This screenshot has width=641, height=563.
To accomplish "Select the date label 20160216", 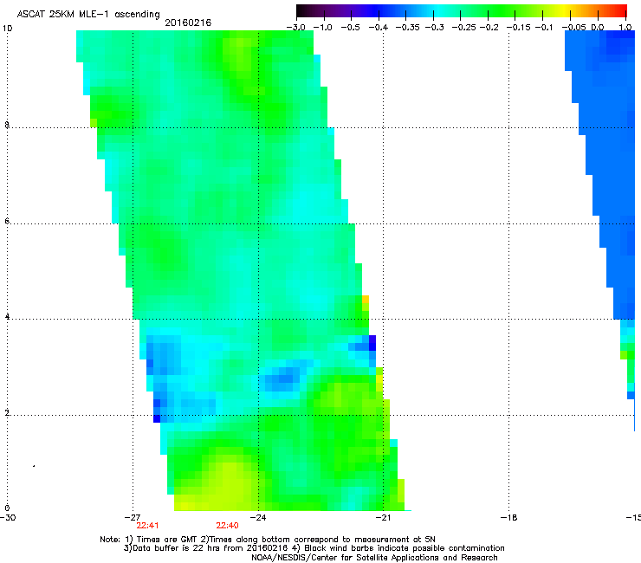I will point(188,23).
